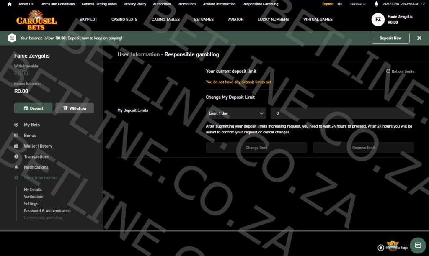Viewport: 429px width, 256px height.
Task: Open CASINO TABLES section
Action: (x=165, y=20)
